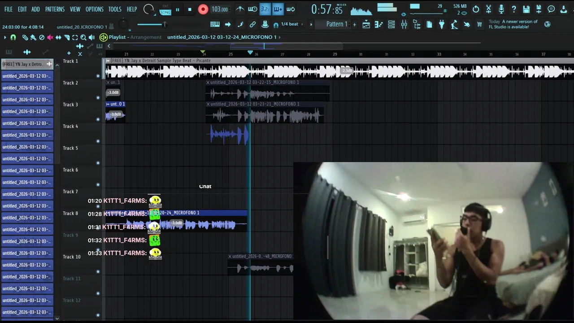Toggle the metronome
The image size is (574, 323).
(240, 9)
